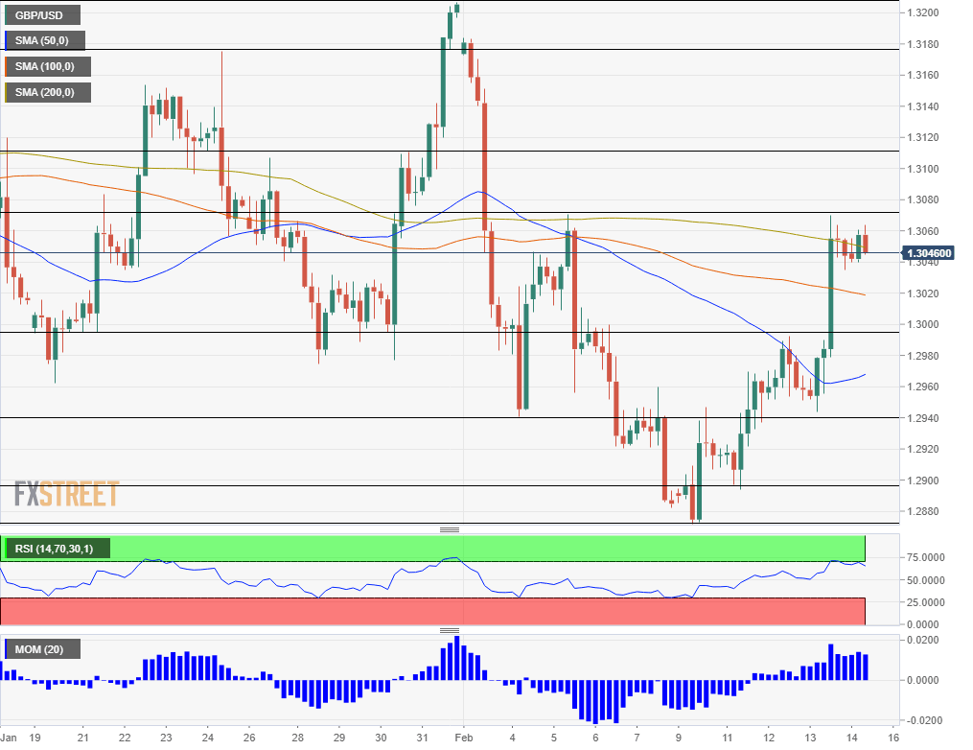
Task: Click the 0.0200 momentum scale label
Action: pyautogui.click(x=925, y=640)
